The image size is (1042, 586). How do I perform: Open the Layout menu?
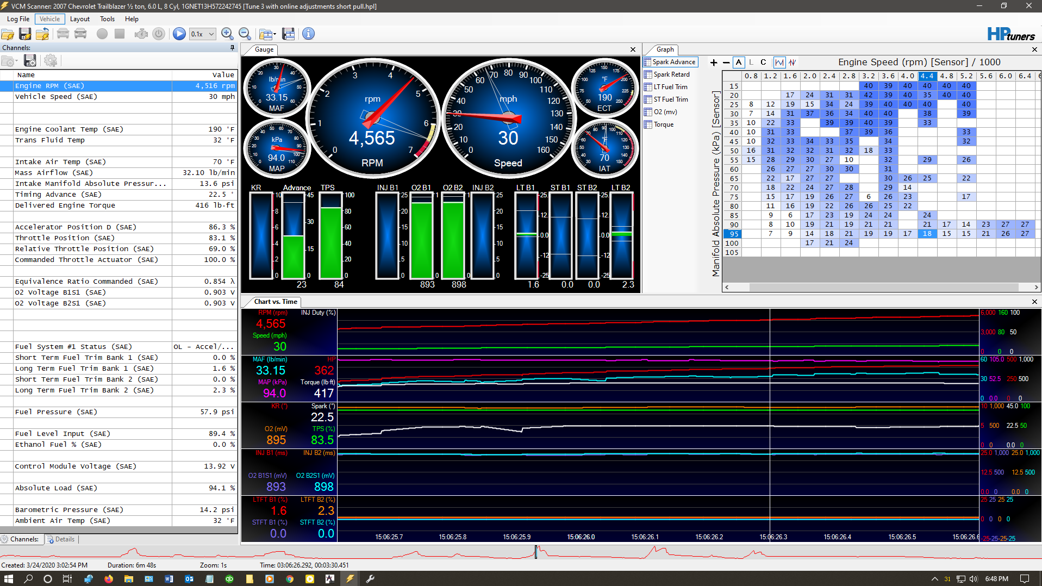pyautogui.click(x=80, y=19)
